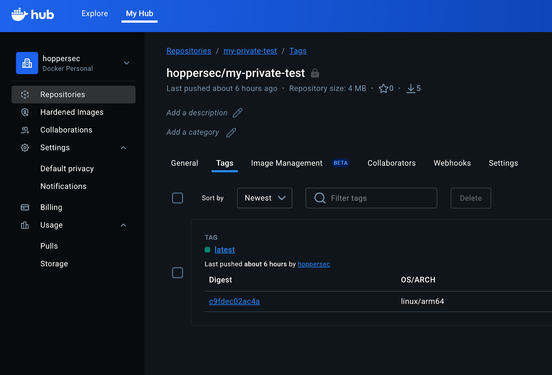
Task: Click the Usage chart icon
Action: [x=25, y=225]
